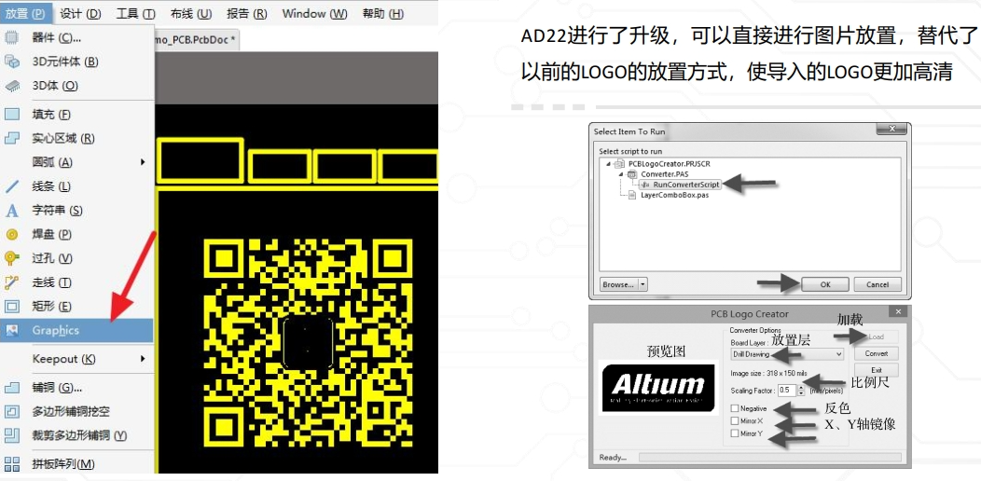The height and width of the screenshot is (481, 981).
Task: Select the LayerComboBox.pas tree item
Action: coord(675,195)
